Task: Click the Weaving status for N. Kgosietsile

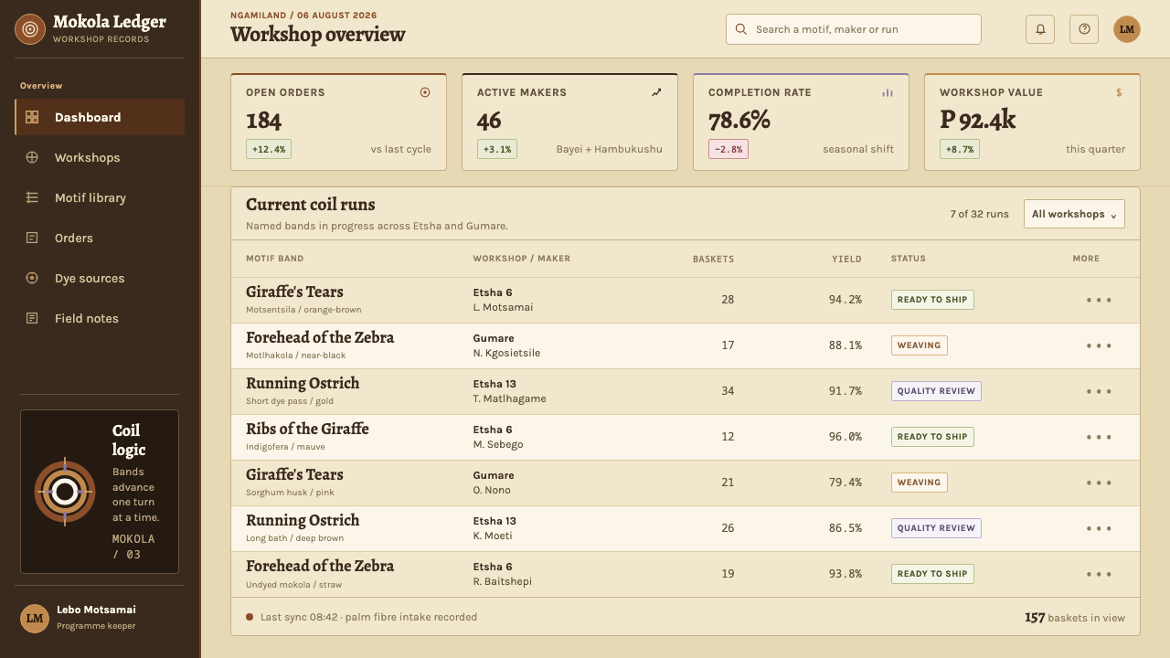Action: coord(919,345)
